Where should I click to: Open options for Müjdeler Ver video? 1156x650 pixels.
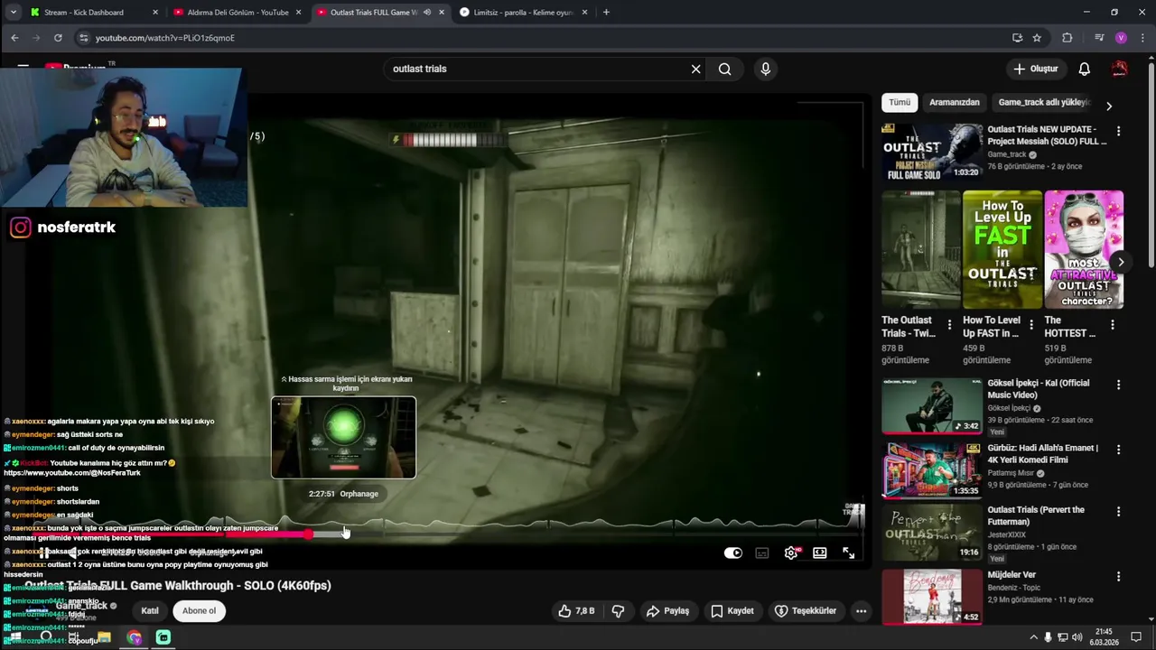[1118, 577]
